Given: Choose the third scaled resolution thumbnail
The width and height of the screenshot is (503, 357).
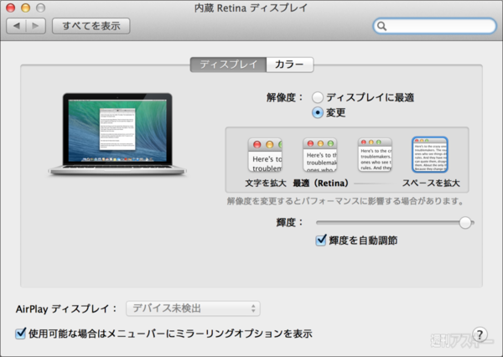Looking at the screenshot, I should click(x=375, y=155).
